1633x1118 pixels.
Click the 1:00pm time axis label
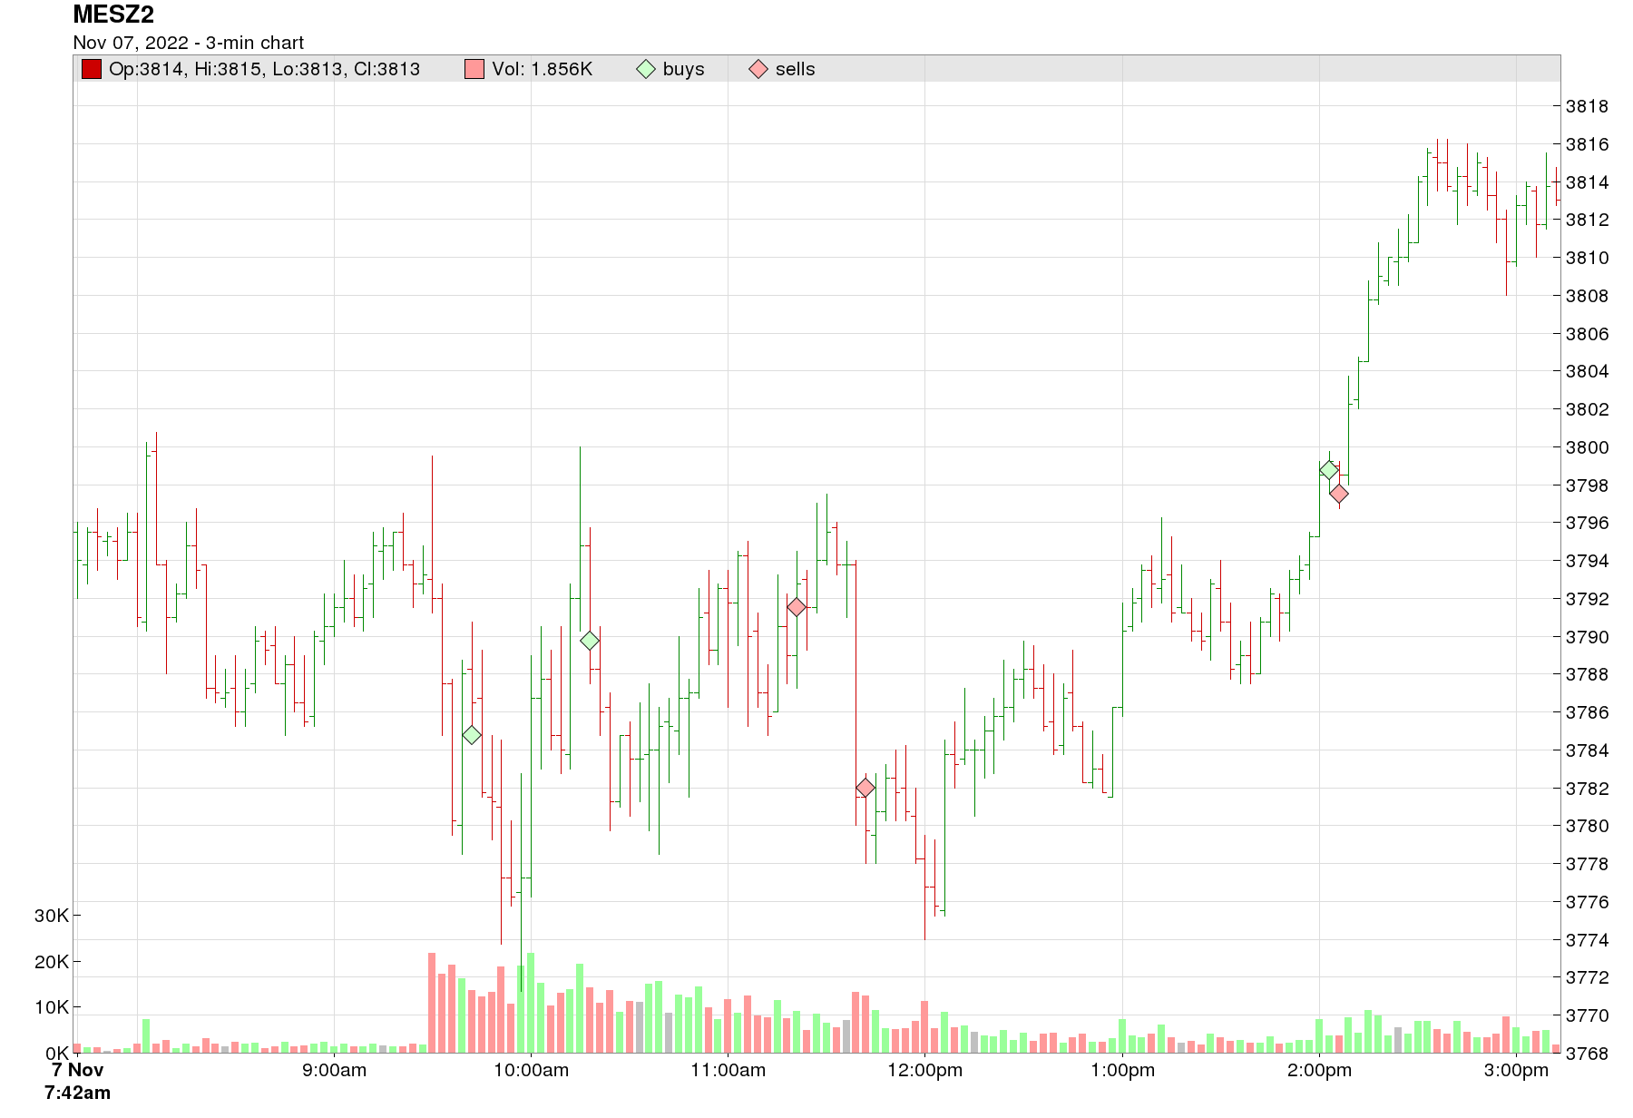(1122, 1070)
